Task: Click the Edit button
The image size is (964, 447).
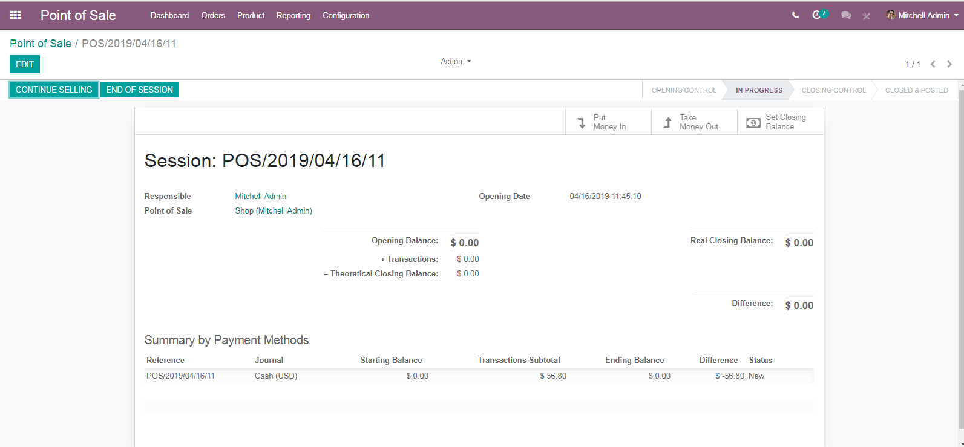Action: click(25, 64)
